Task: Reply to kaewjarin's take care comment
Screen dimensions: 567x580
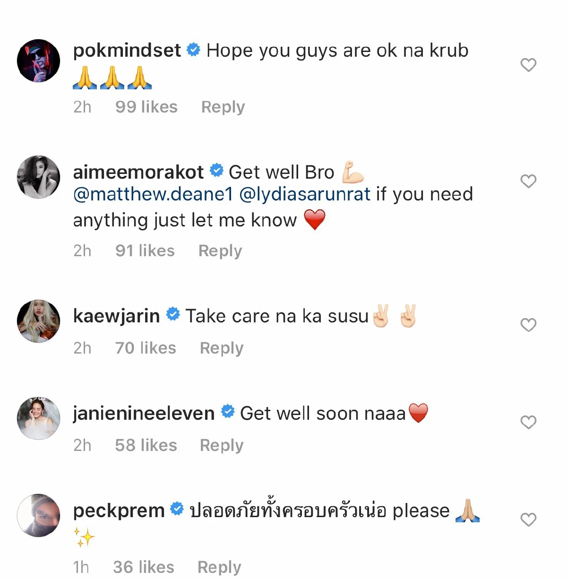Action: (222, 348)
